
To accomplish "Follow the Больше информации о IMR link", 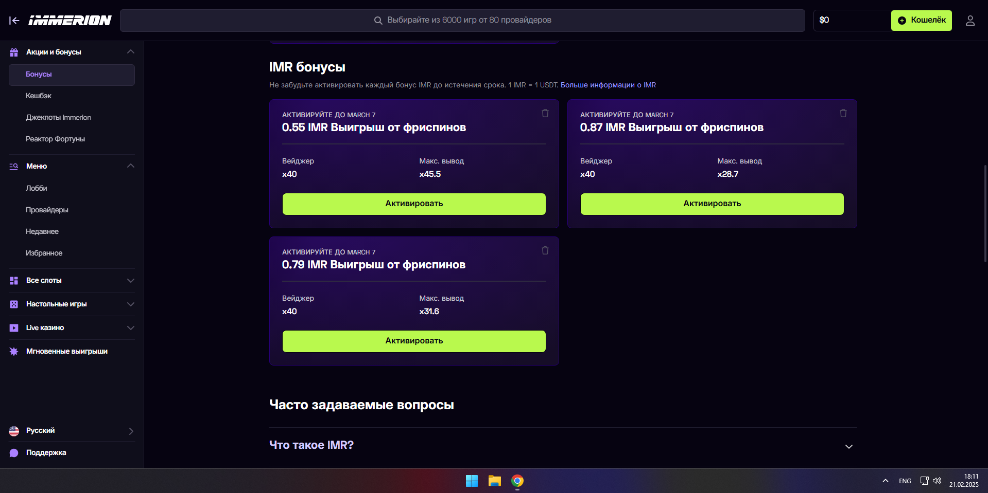I will 608,85.
